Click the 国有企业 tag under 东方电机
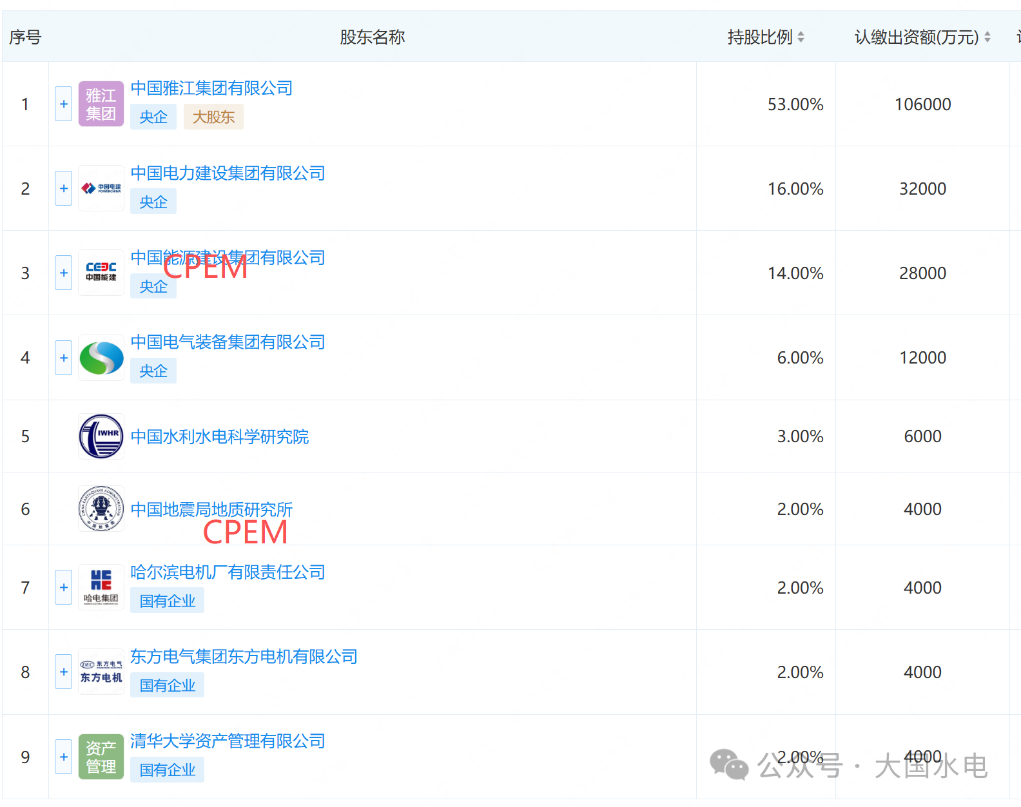The image size is (1021, 807). [x=167, y=686]
